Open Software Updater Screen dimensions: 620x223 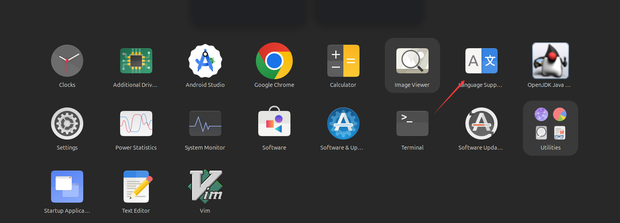(x=481, y=124)
